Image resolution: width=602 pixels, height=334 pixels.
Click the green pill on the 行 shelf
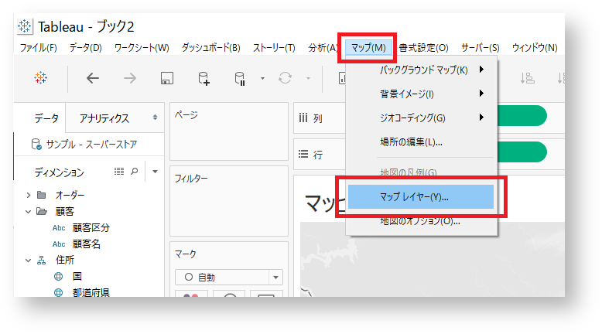(x=522, y=152)
